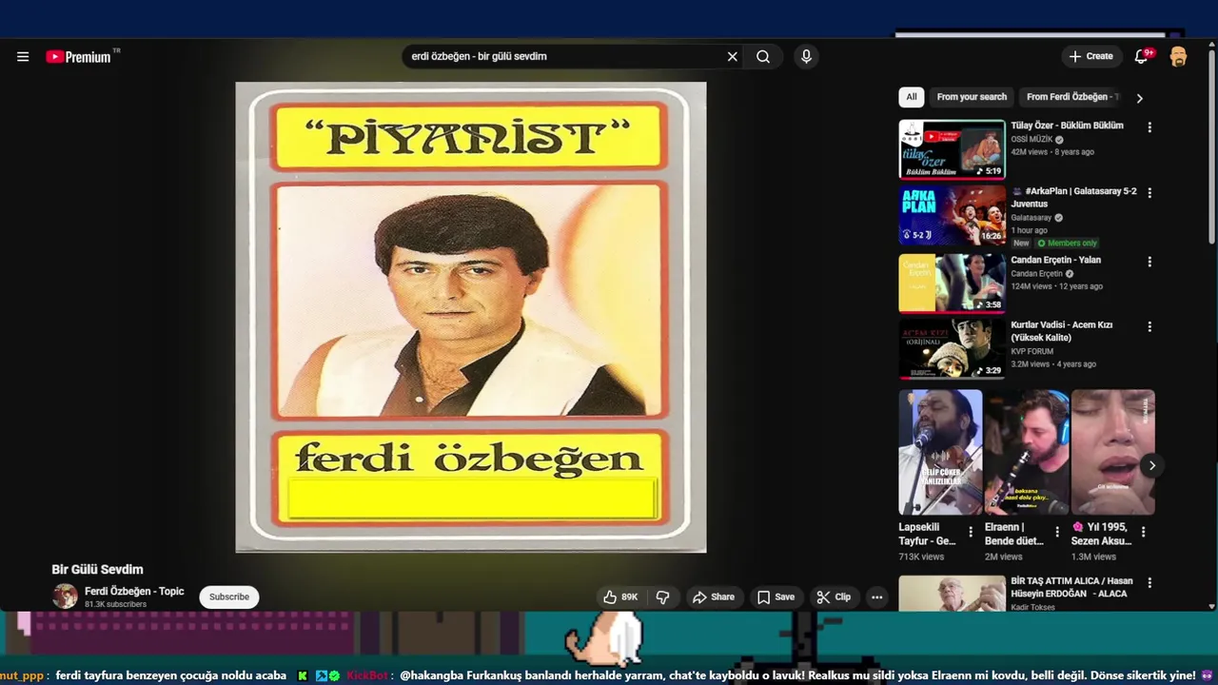
Task: Open the Candan Erçetin - Yalan title
Action: [1055, 260]
